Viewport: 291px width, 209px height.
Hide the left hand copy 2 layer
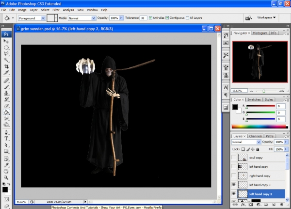tap(234, 194)
